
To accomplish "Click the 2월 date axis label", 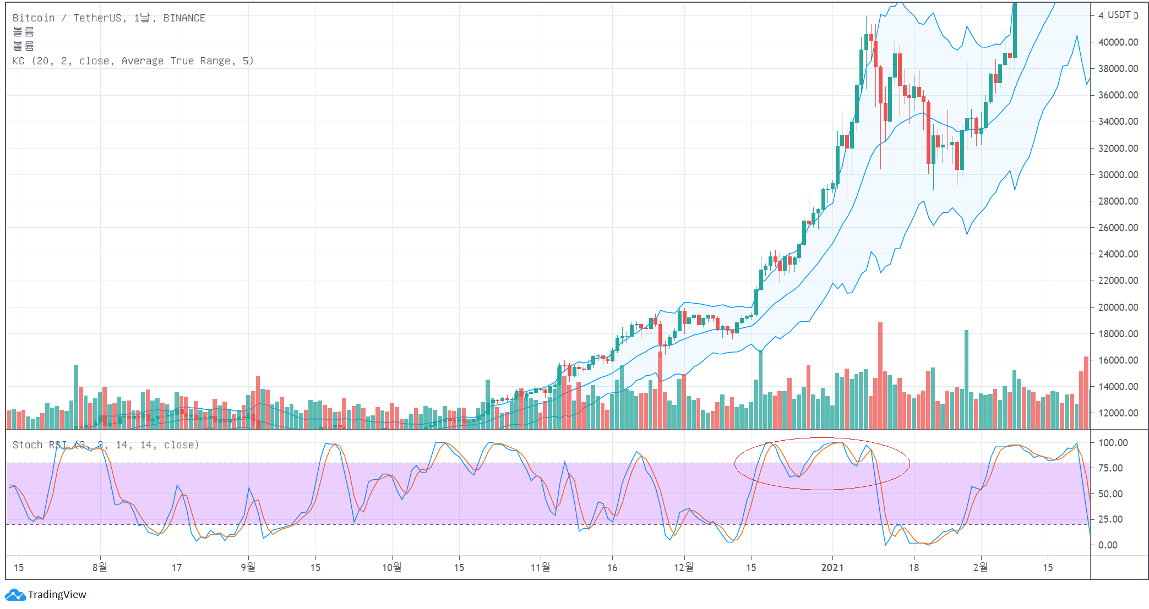I will pyautogui.click(x=981, y=567).
